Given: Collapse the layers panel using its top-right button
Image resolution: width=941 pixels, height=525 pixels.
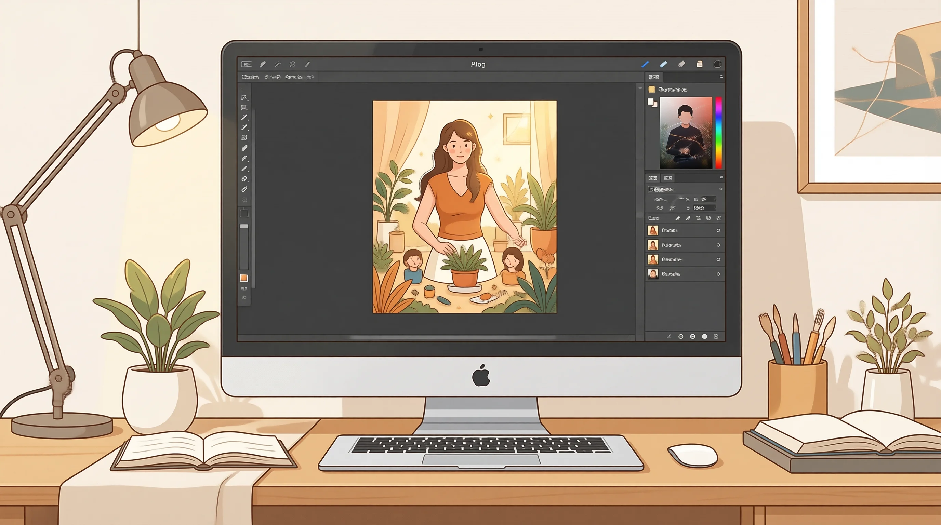Looking at the screenshot, I should tap(721, 177).
